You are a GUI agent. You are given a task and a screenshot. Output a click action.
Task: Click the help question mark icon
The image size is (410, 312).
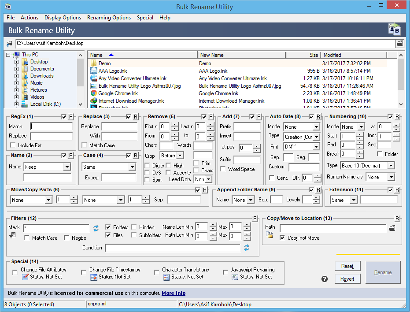[325, 279]
